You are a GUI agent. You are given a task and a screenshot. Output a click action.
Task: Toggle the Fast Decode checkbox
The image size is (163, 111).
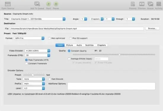[49, 79]
